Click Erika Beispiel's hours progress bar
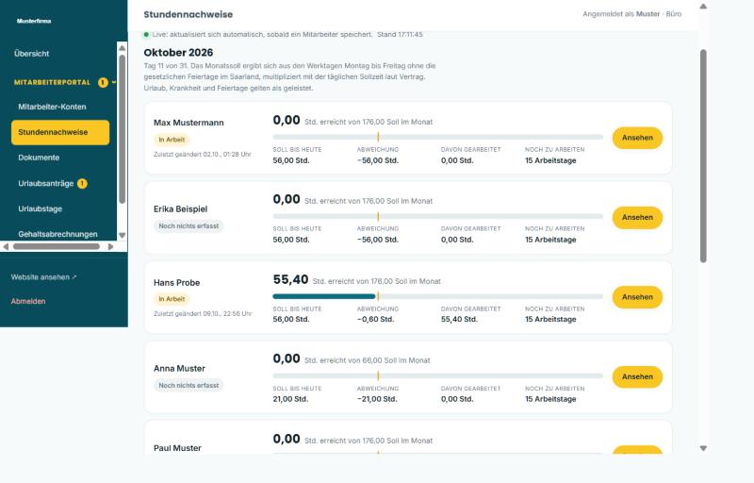The width and height of the screenshot is (754, 483). pyautogui.click(x=437, y=216)
